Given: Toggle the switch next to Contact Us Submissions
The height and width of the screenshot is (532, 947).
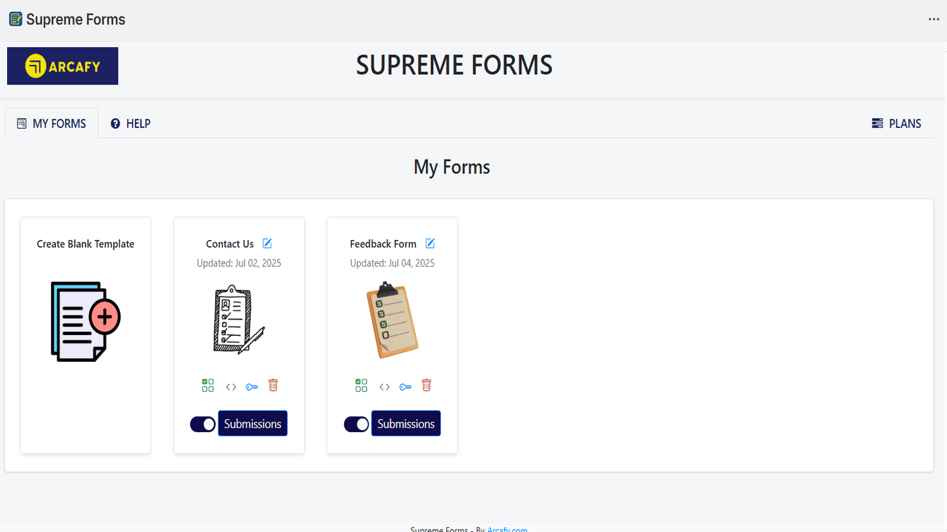Looking at the screenshot, I should point(202,424).
